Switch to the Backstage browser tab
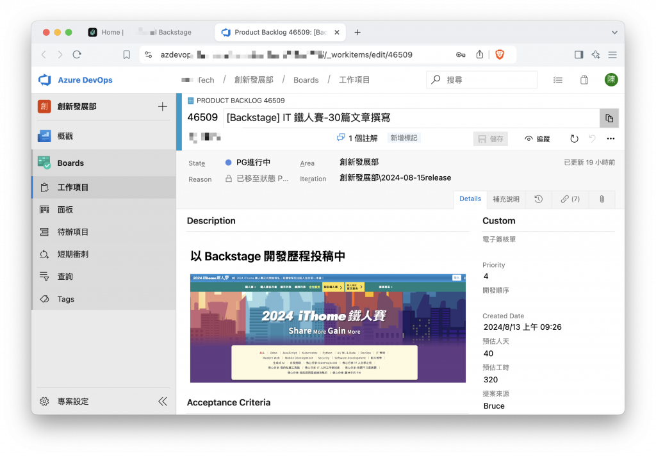The image size is (656, 456). [x=165, y=32]
